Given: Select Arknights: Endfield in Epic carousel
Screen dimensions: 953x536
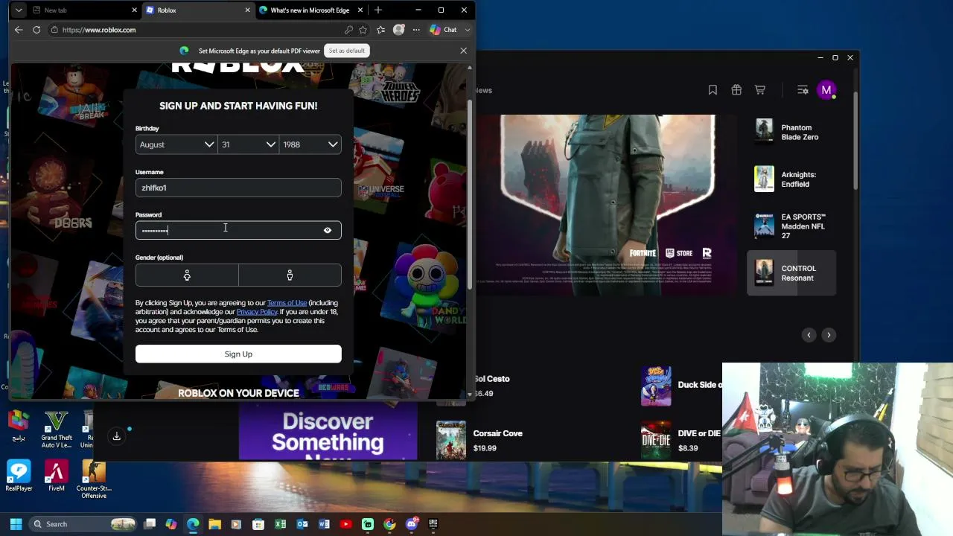Looking at the screenshot, I should pos(791,179).
